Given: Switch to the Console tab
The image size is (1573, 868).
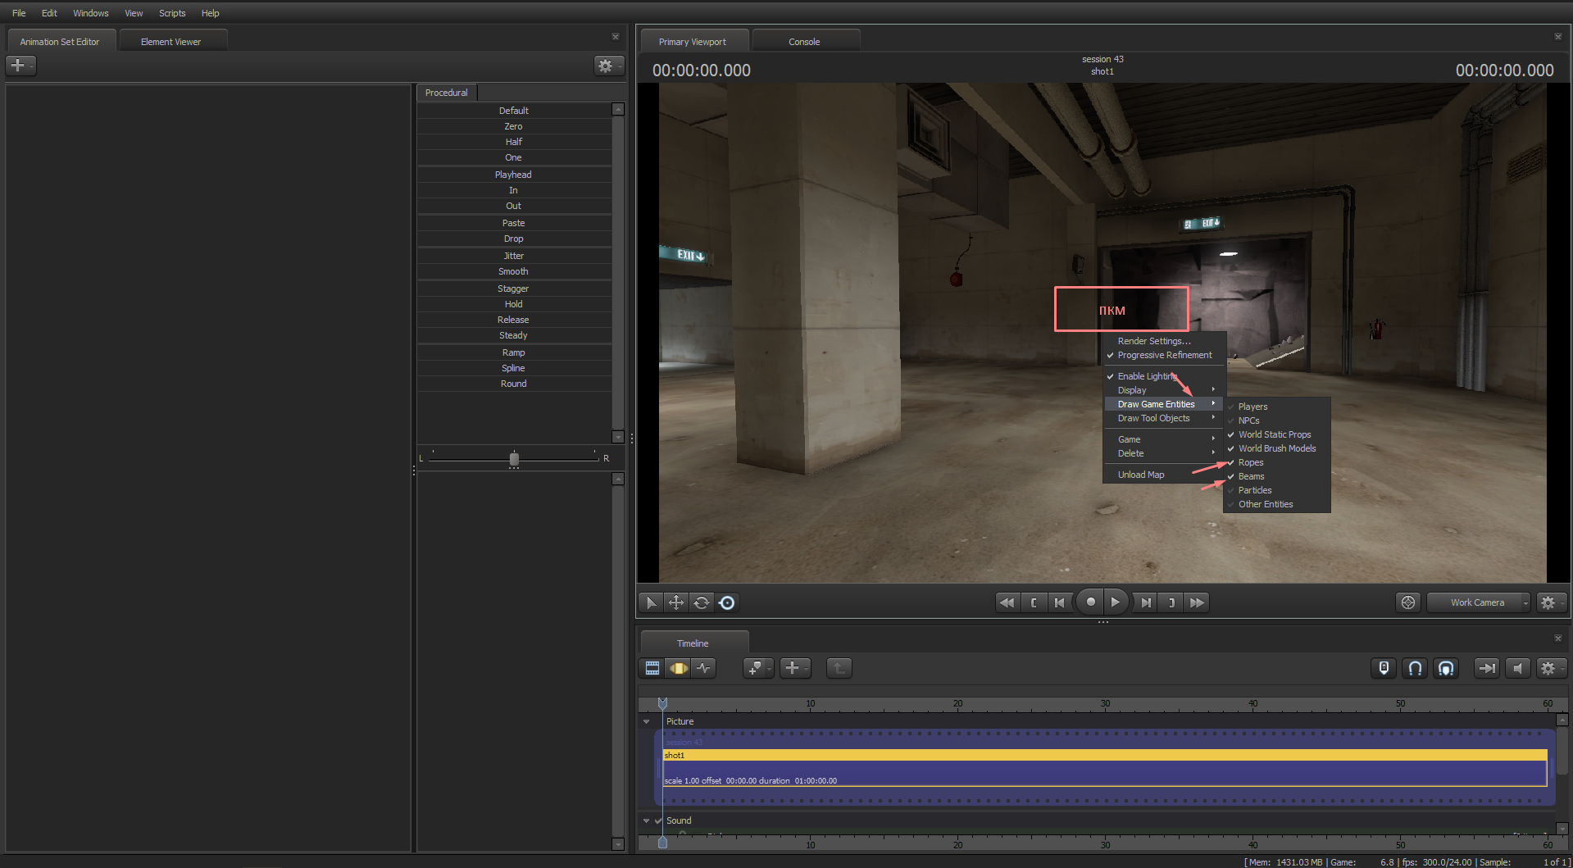Looking at the screenshot, I should (804, 42).
